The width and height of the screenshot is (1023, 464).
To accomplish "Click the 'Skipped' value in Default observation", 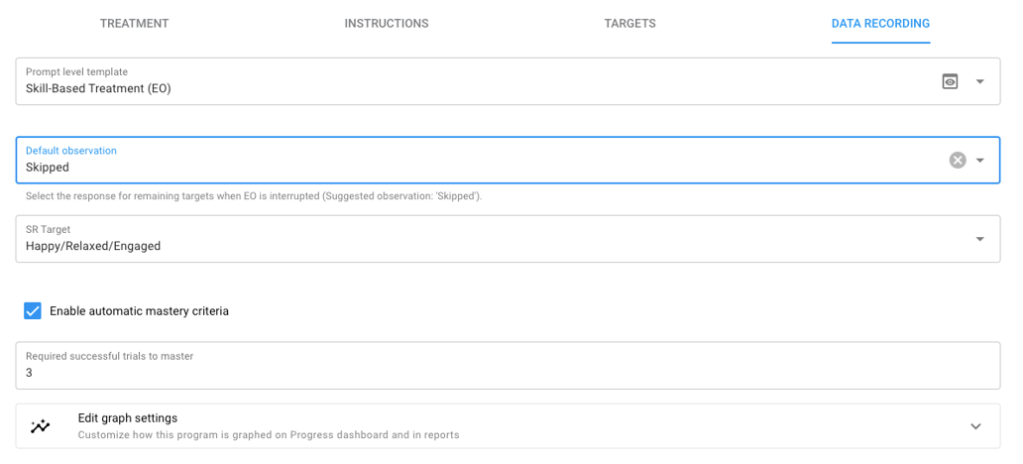I will tap(48, 168).
